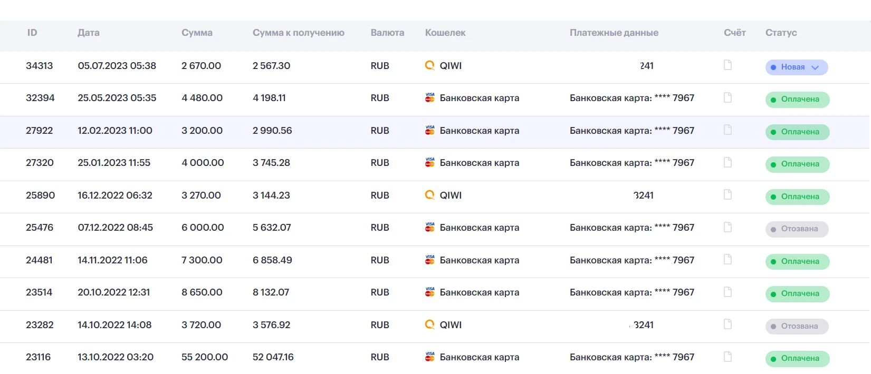This screenshot has height=374, width=871.
Task: Click bank card icon in row 27320
Action: [x=430, y=163]
